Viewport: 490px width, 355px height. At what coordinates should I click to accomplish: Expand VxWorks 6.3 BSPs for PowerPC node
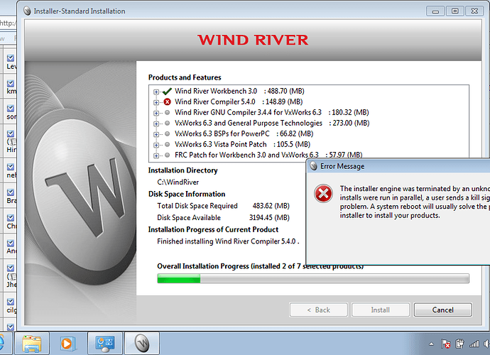point(156,134)
